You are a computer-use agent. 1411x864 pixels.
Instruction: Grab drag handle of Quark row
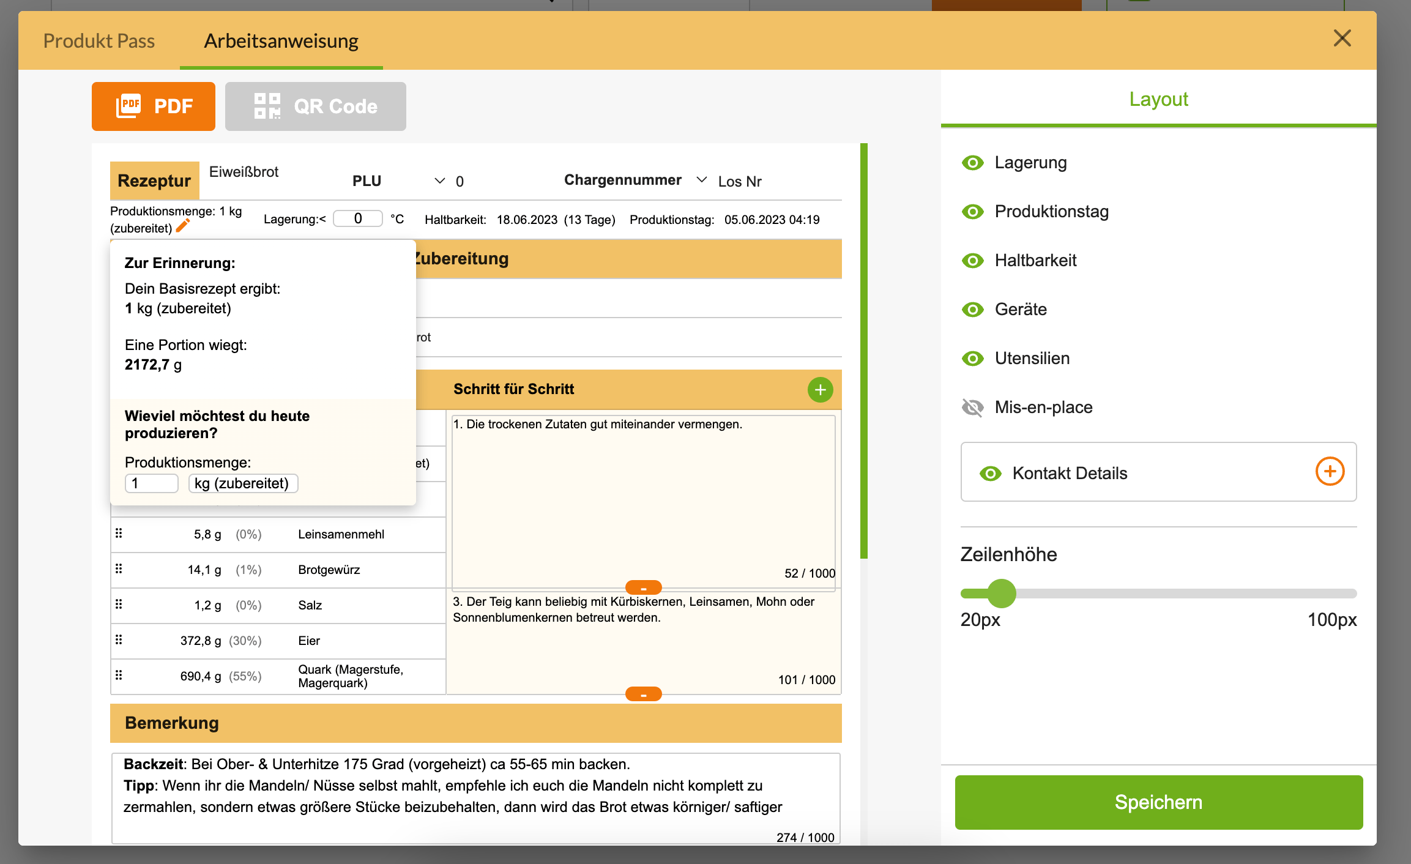click(x=119, y=676)
